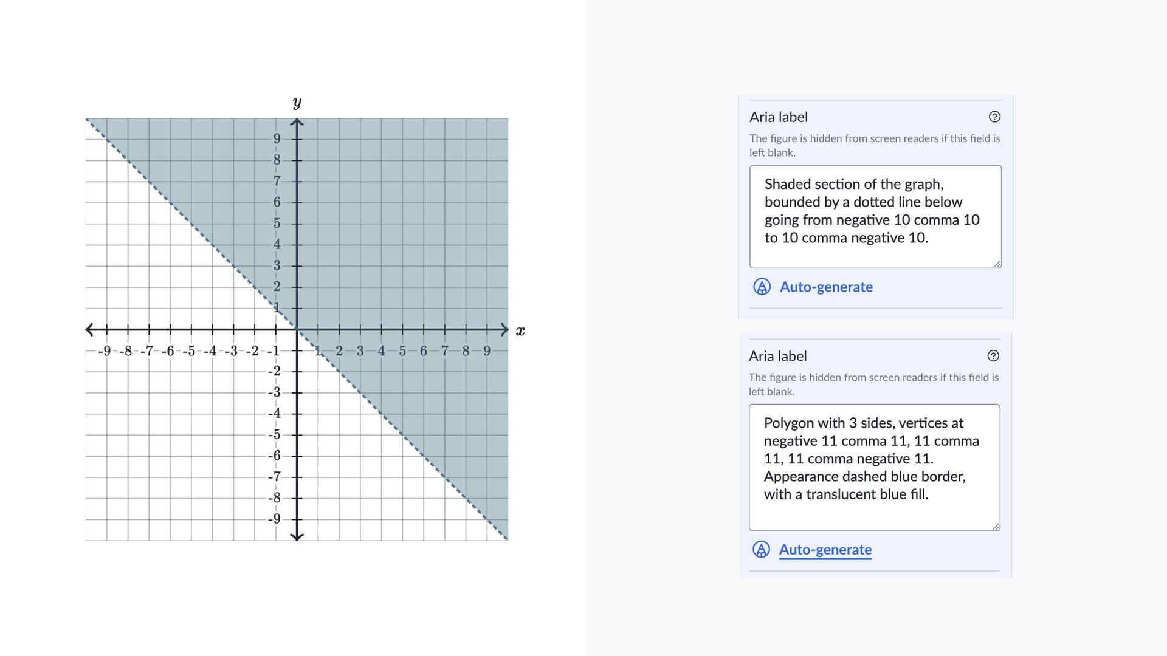The height and width of the screenshot is (656, 1167).
Task: Click the help icon above the Shaded section text box
Action: [x=994, y=117]
